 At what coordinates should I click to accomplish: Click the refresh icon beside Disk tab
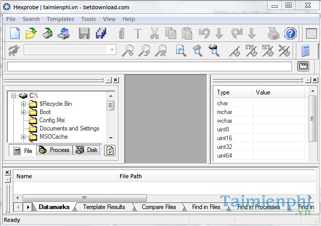[109, 150]
